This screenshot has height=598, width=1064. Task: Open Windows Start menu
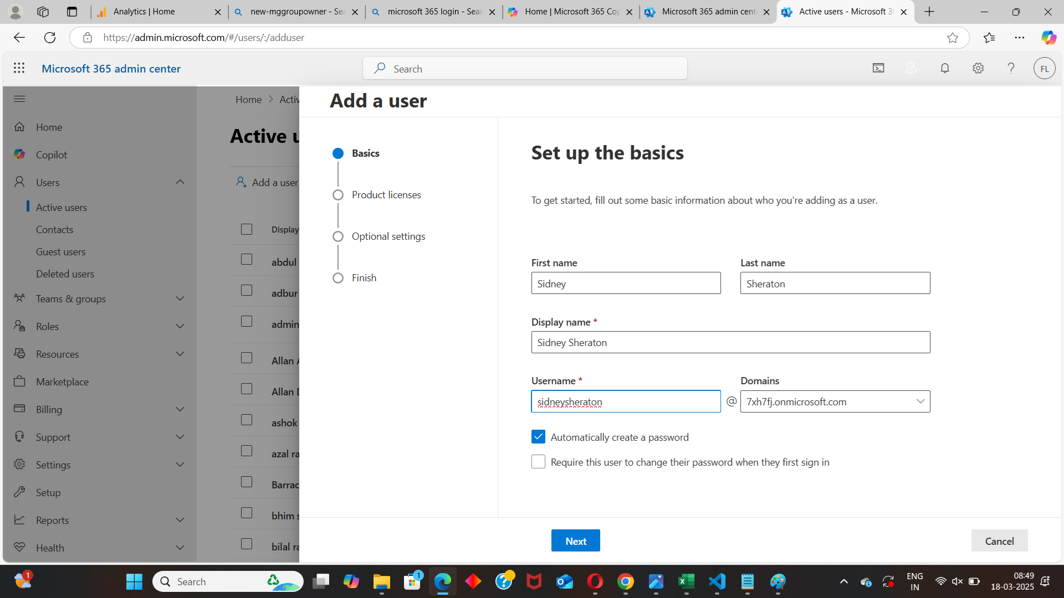coord(134,581)
